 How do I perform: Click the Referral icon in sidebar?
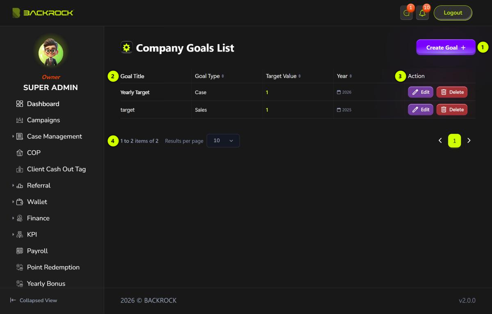[x=20, y=186]
